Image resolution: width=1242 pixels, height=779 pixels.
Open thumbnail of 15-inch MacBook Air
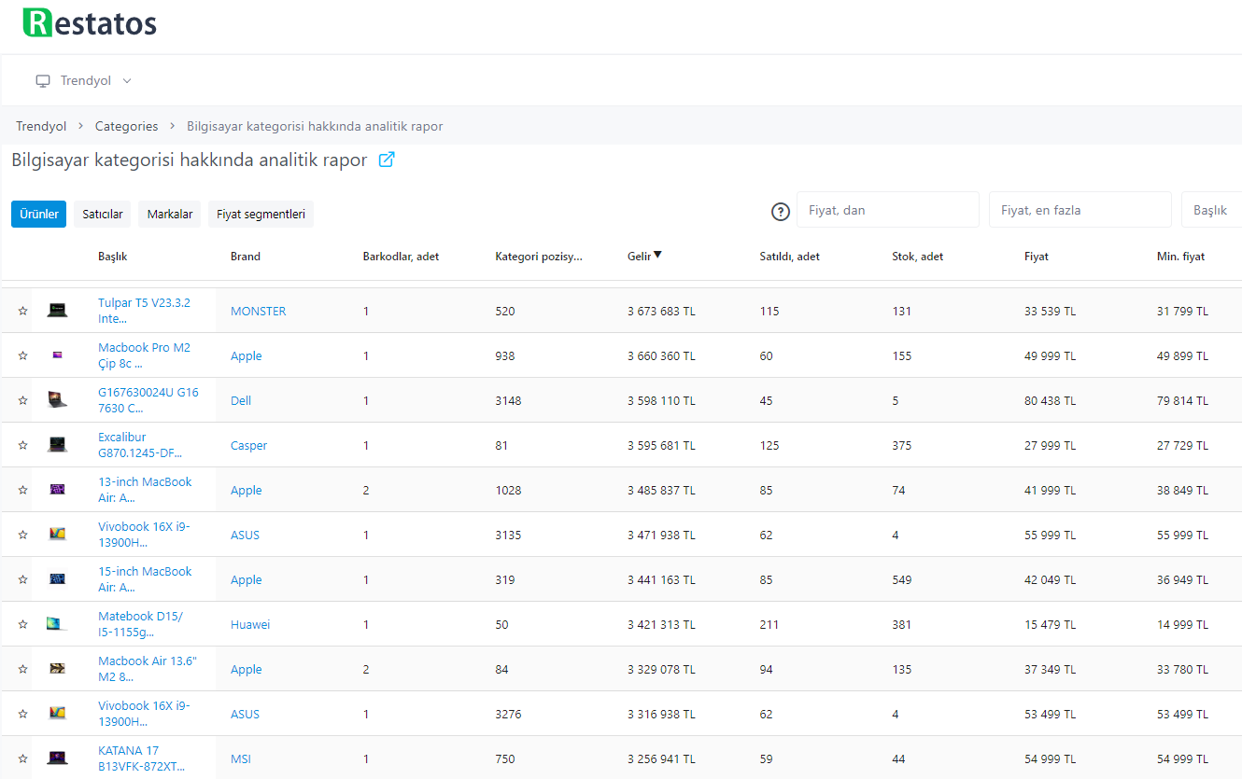coord(58,579)
